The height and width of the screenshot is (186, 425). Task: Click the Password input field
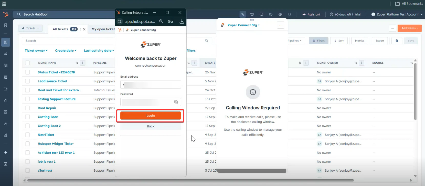click(151, 102)
